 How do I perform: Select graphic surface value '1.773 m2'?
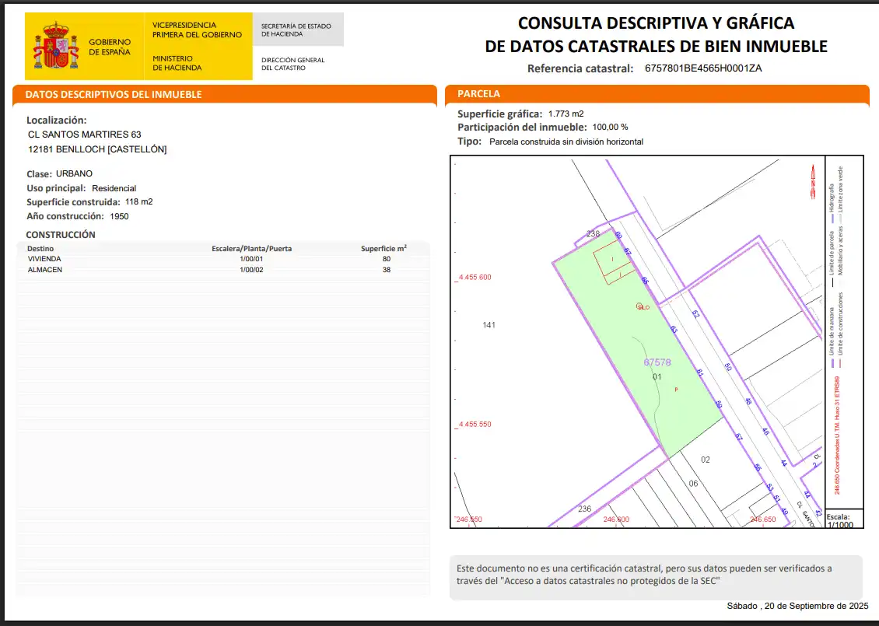click(x=566, y=114)
